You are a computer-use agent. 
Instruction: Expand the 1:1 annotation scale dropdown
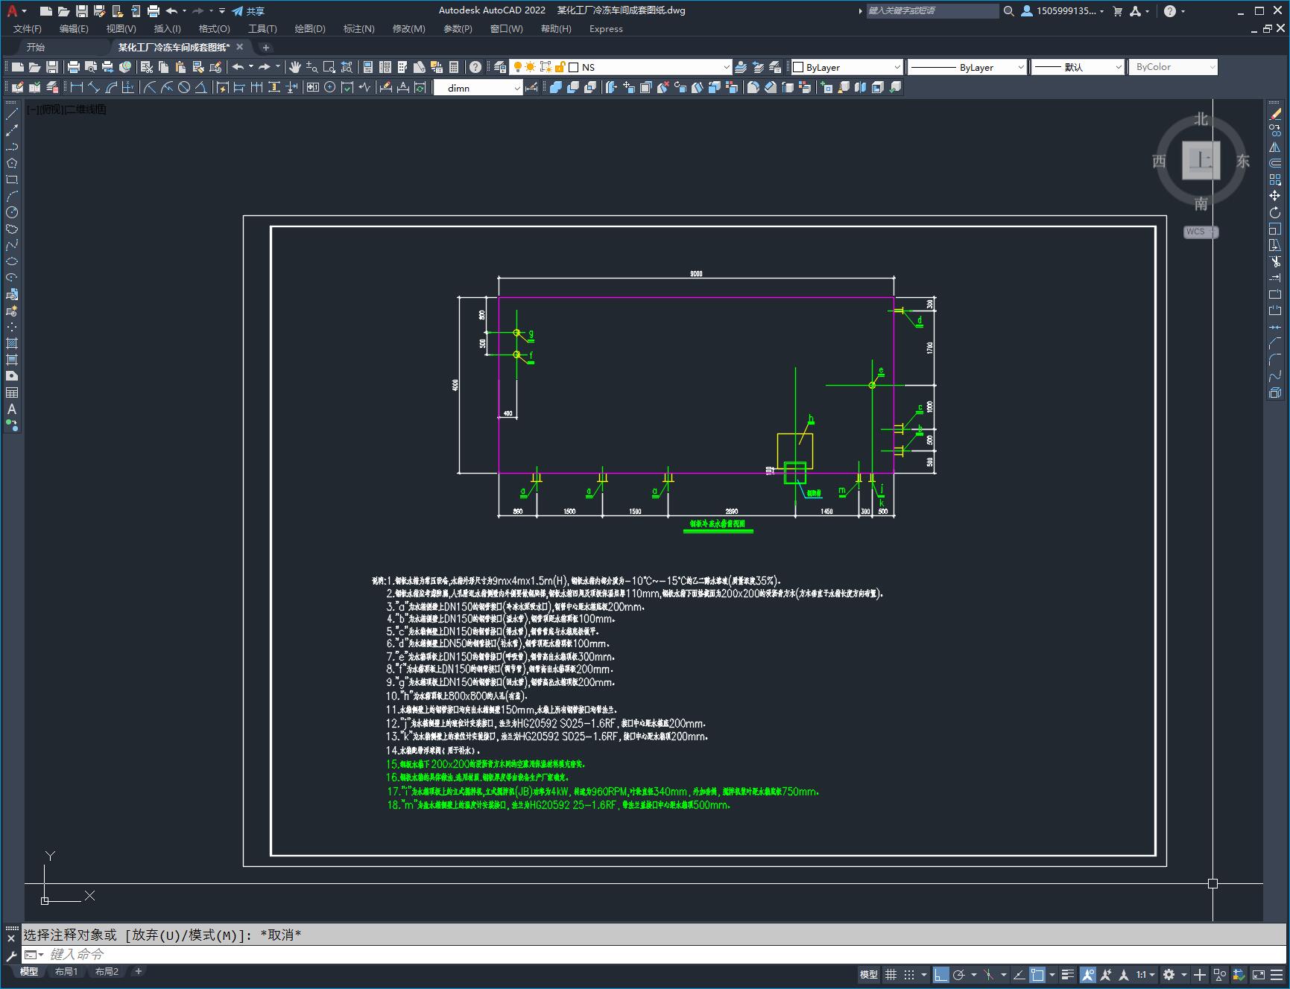point(1146,974)
